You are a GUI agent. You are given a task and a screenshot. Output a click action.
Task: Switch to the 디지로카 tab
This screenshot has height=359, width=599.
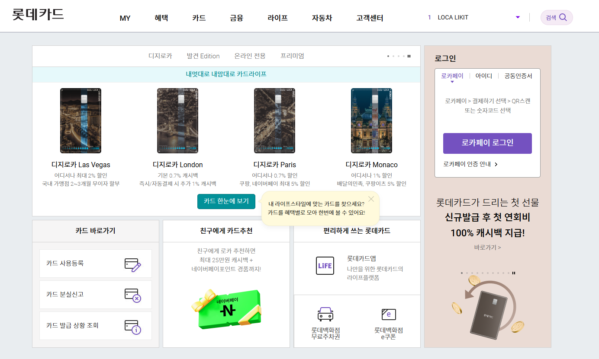(x=160, y=56)
